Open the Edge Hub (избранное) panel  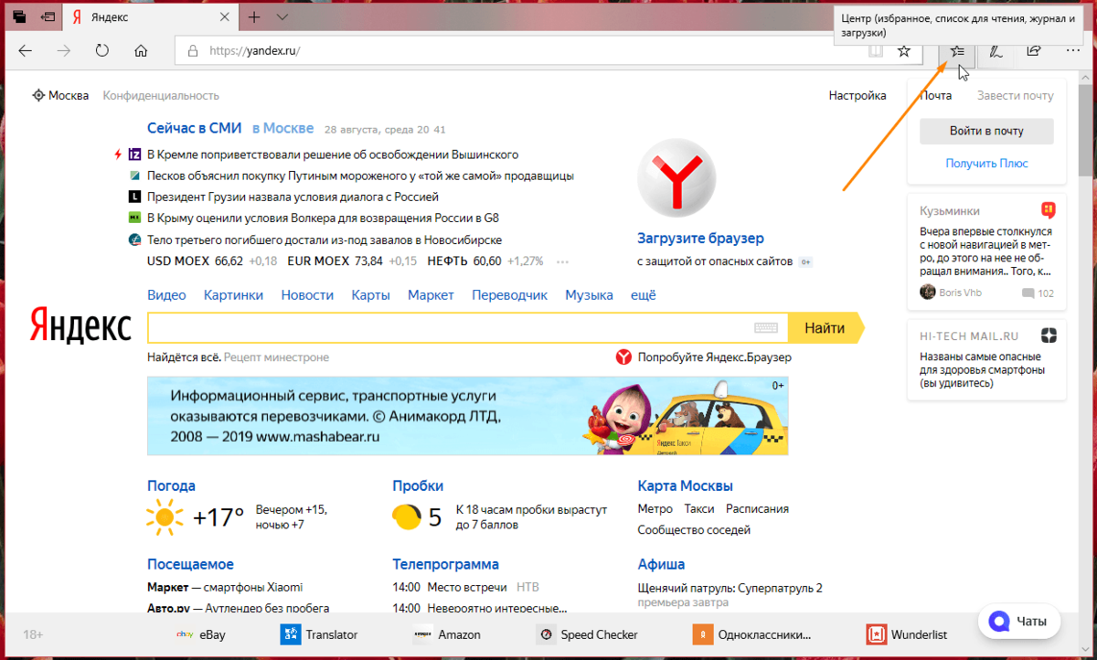pos(956,52)
